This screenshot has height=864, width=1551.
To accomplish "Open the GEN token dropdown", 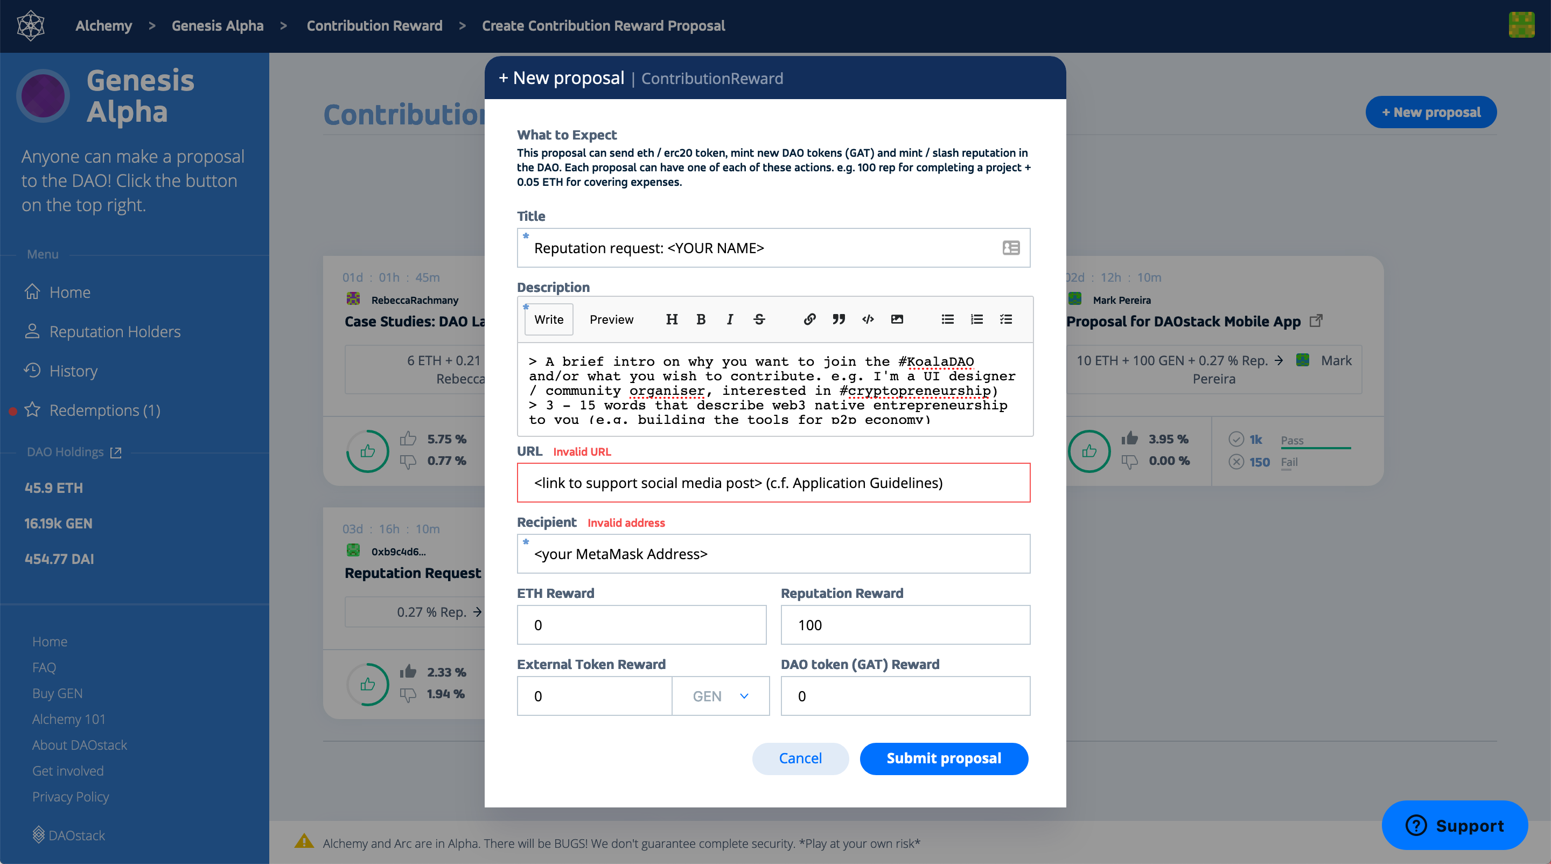I will [x=720, y=696].
